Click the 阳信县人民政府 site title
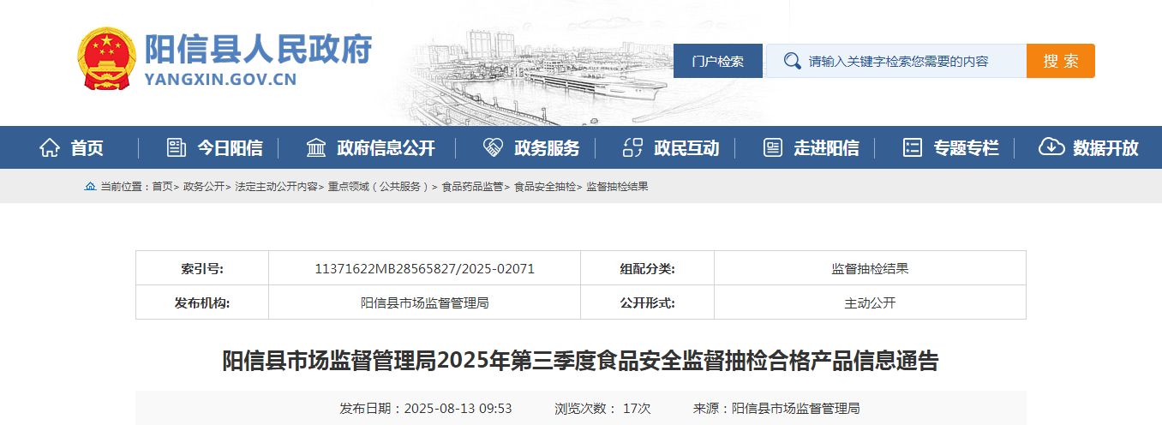The width and height of the screenshot is (1162, 443). 258,50
